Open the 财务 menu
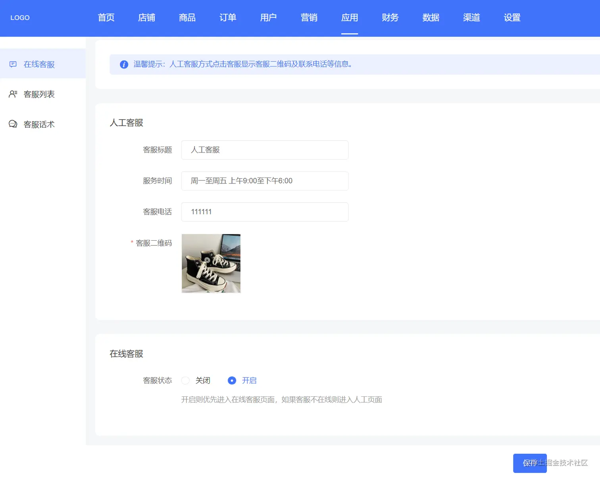Image resolution: width=600 pixels, height=479 pixels. [390, 17]
